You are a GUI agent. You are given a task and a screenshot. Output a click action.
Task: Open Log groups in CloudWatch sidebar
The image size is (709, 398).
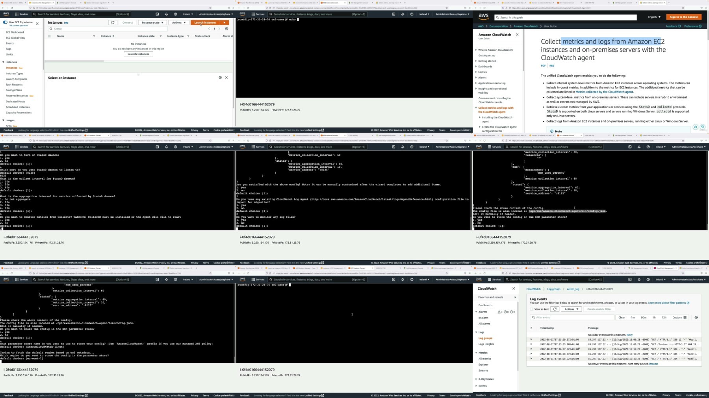(x=485, y=338)
